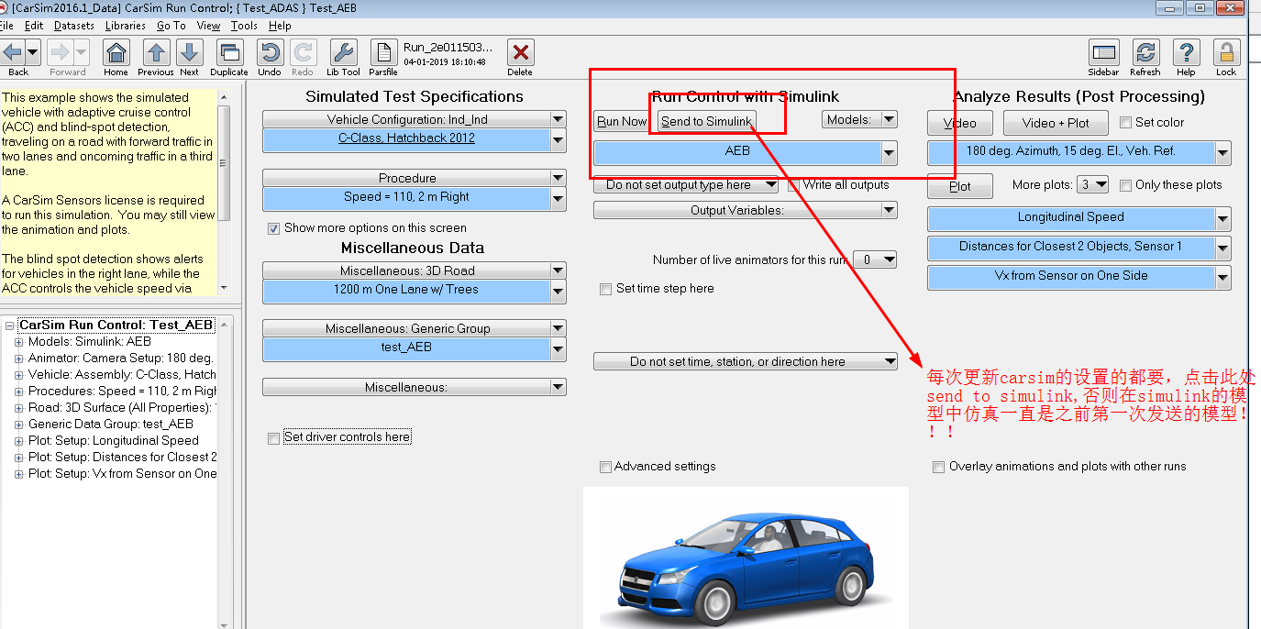Click the Send to Simulink button

pyautogui.click(x=706, y=121)
